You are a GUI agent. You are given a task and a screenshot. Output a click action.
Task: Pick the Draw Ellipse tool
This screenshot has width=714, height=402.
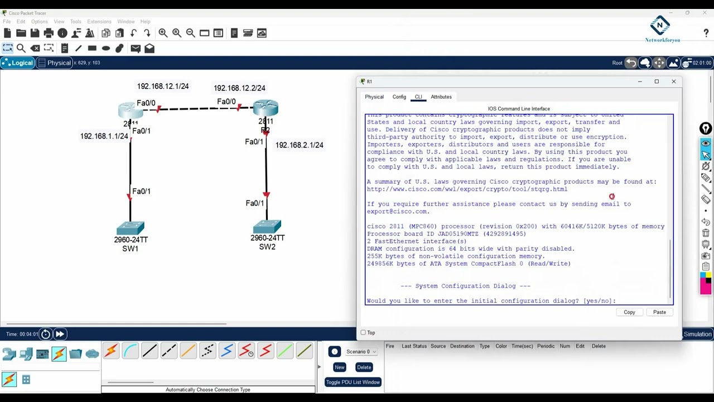106,49
